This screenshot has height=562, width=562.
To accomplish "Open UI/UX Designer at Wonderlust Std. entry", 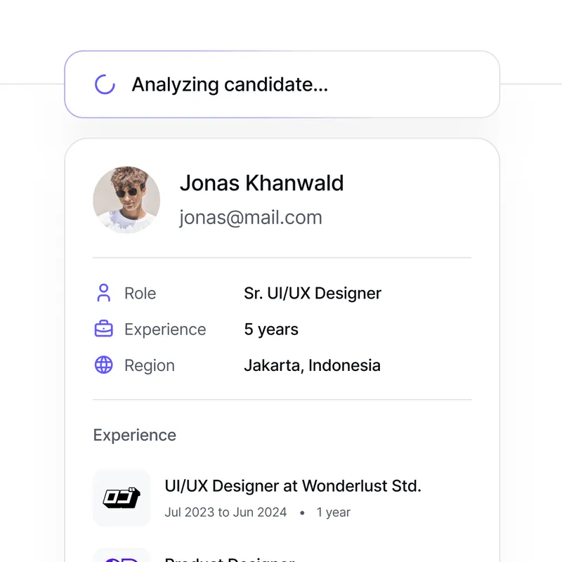I will click(x=293, y=485).
